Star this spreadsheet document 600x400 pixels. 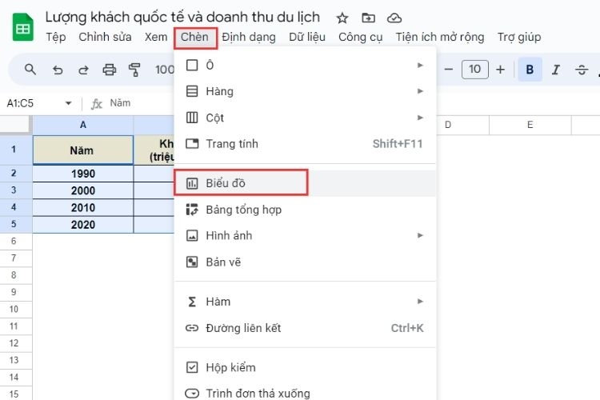[342, 18]
